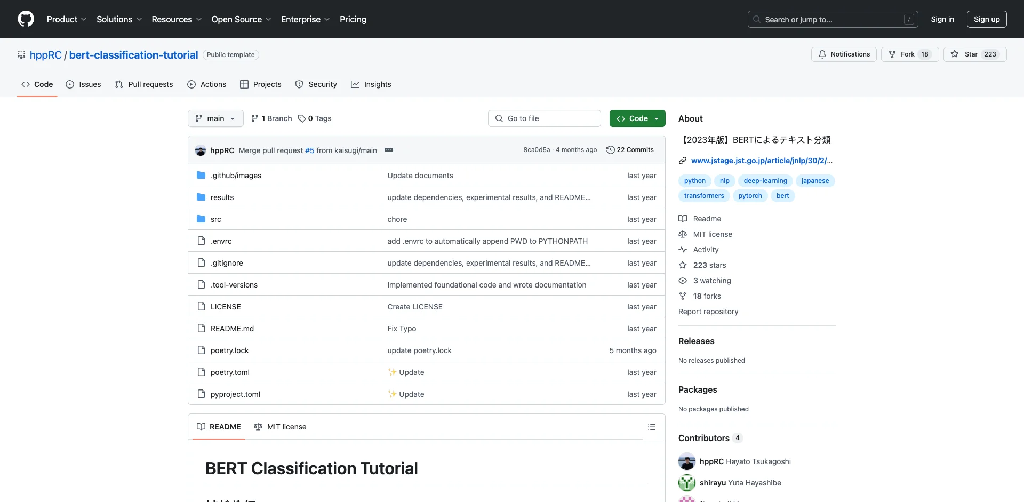Image resolution: width=1024 pixels, height=502 pixels.
Task: Click Report repository
Action: pos(708,312)
